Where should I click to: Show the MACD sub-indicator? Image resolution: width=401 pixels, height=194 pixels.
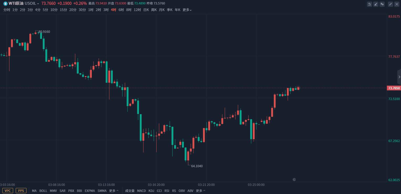tap(141, 191)
